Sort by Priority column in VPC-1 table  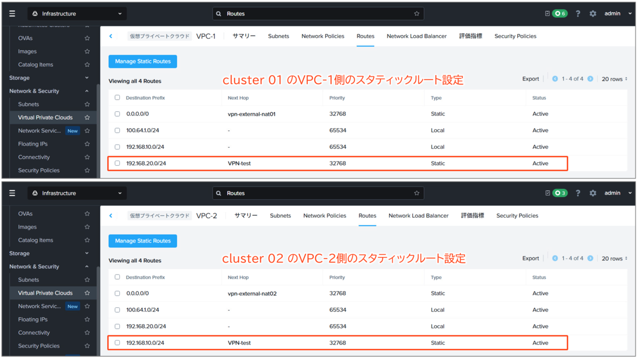337,98
